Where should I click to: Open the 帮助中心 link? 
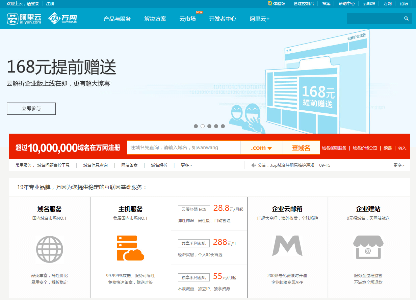pos(347,4)
